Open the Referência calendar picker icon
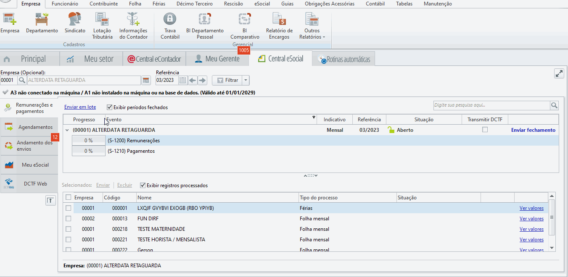The image size is (568, 277). click(x=183, y=80)
